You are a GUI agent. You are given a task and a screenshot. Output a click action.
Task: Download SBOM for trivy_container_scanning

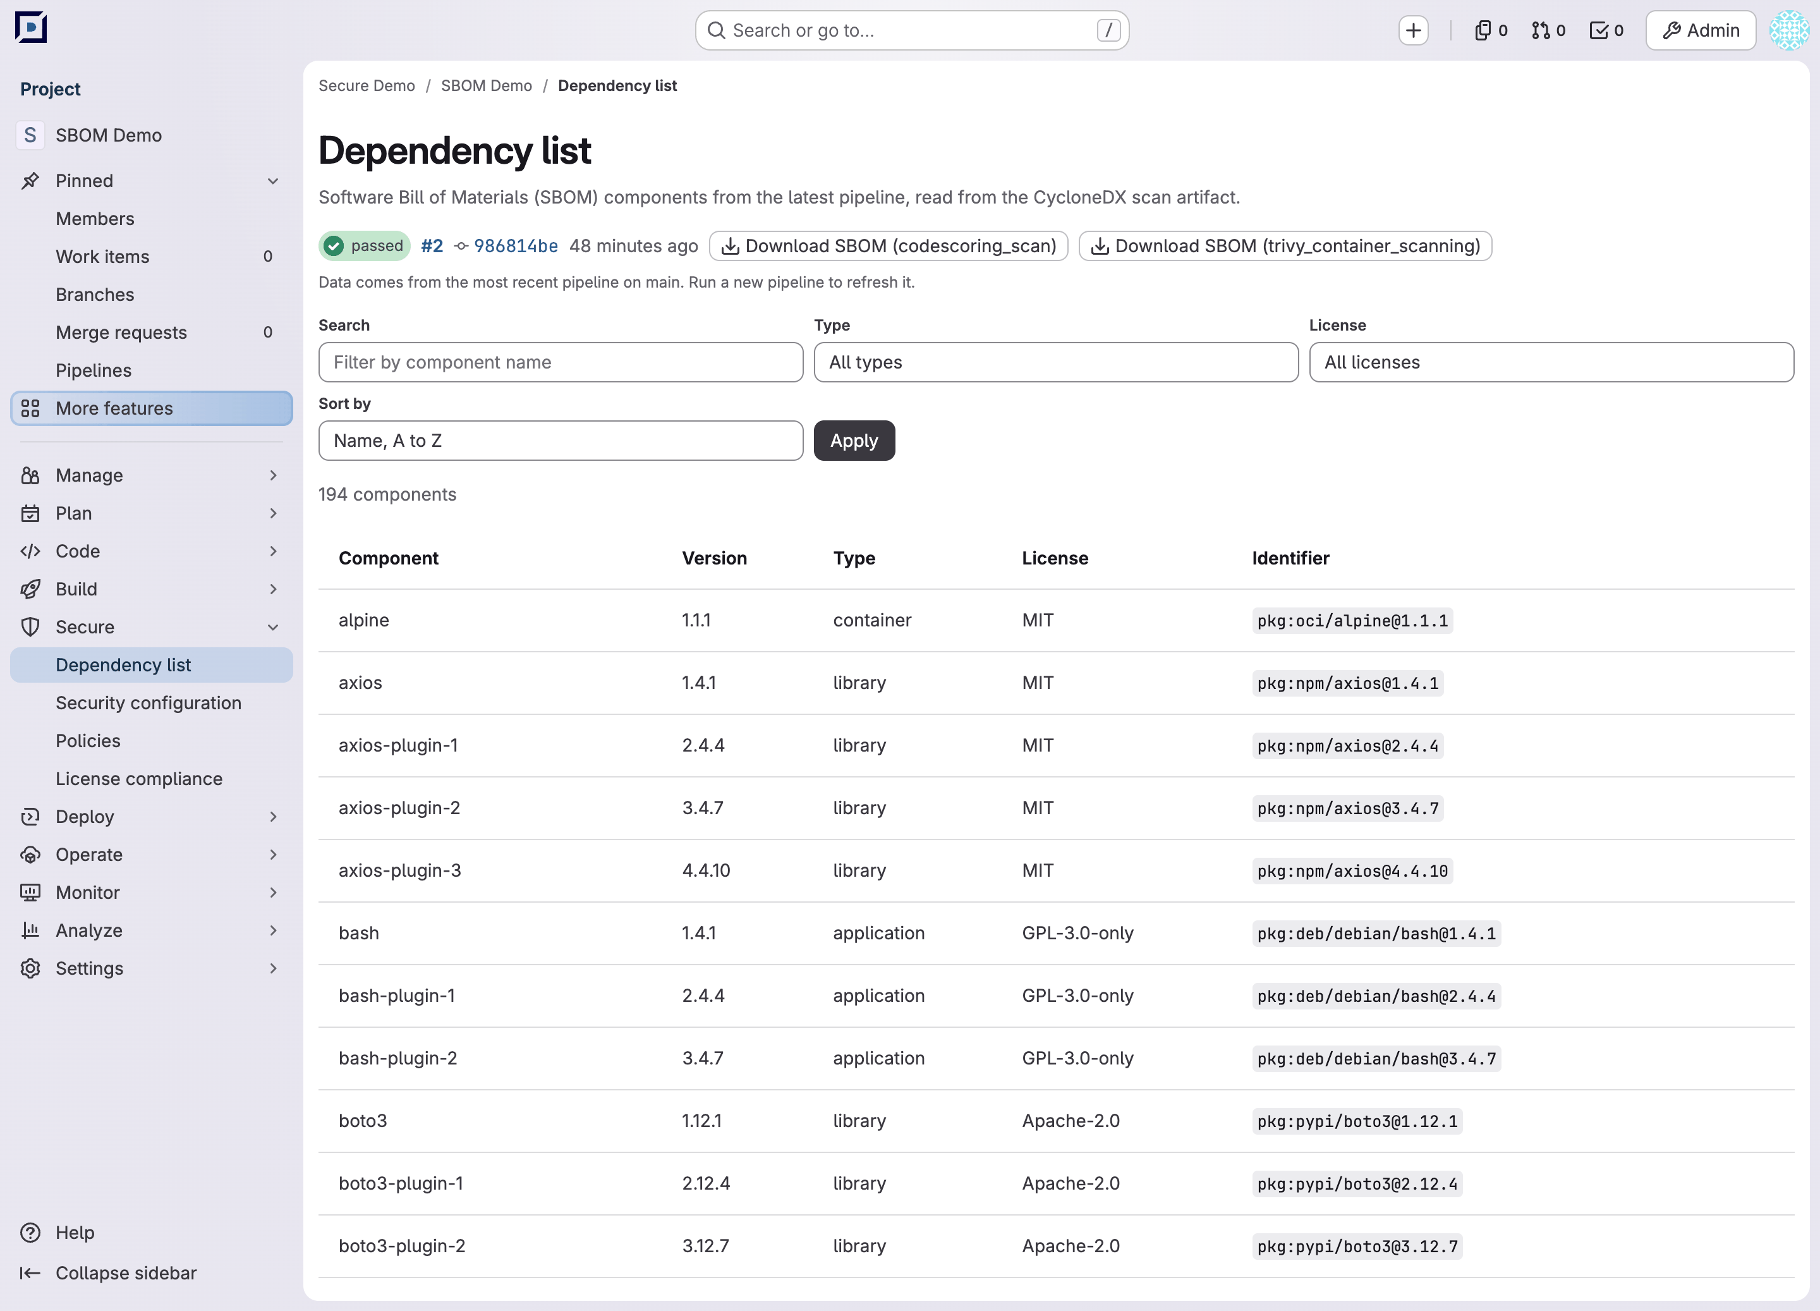coord(1285,247)
